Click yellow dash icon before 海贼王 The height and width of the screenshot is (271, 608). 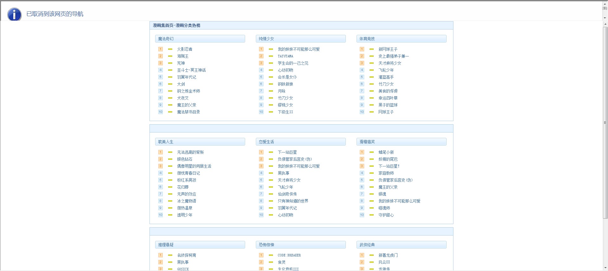170,56
